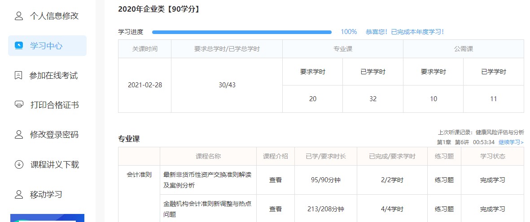Click the 100% progress value
This screenshot has width=530, height=222.
click(x=349, y=32)
